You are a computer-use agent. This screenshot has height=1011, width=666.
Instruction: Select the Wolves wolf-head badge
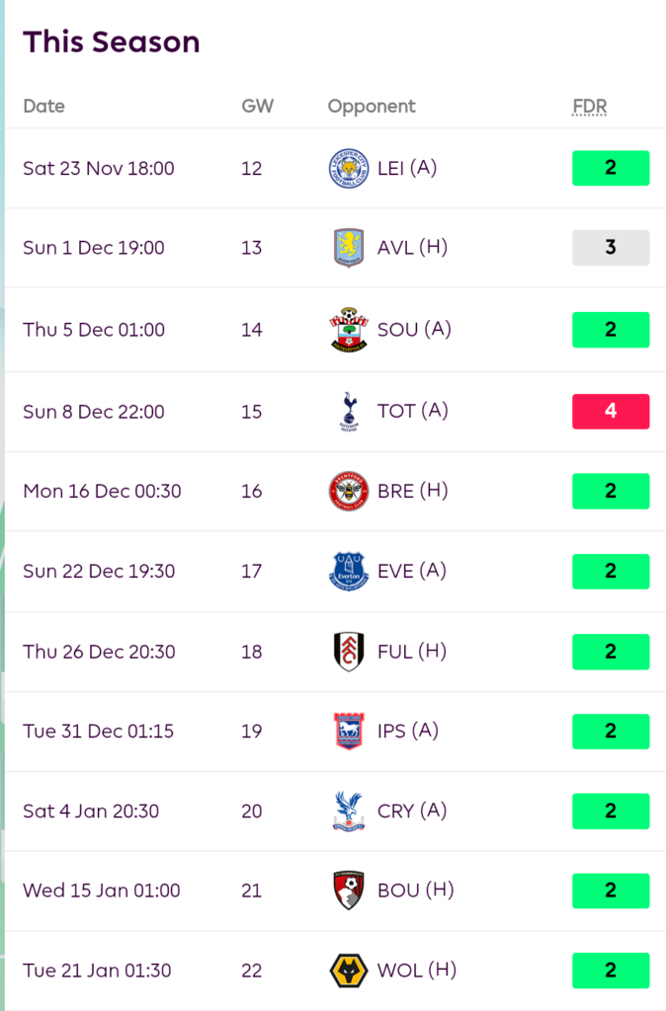coord(348,971)
